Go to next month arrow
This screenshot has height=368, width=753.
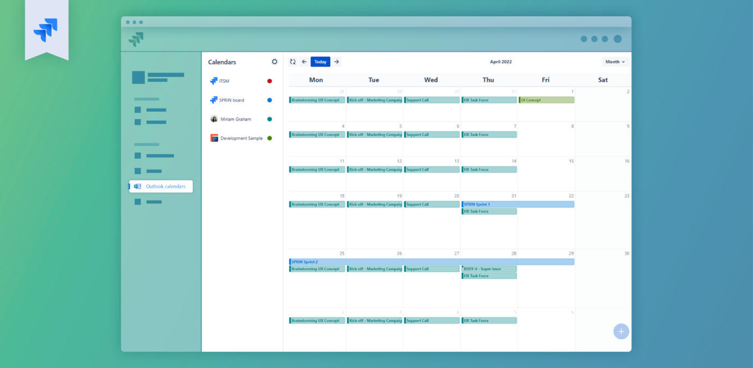coord(337,62)
